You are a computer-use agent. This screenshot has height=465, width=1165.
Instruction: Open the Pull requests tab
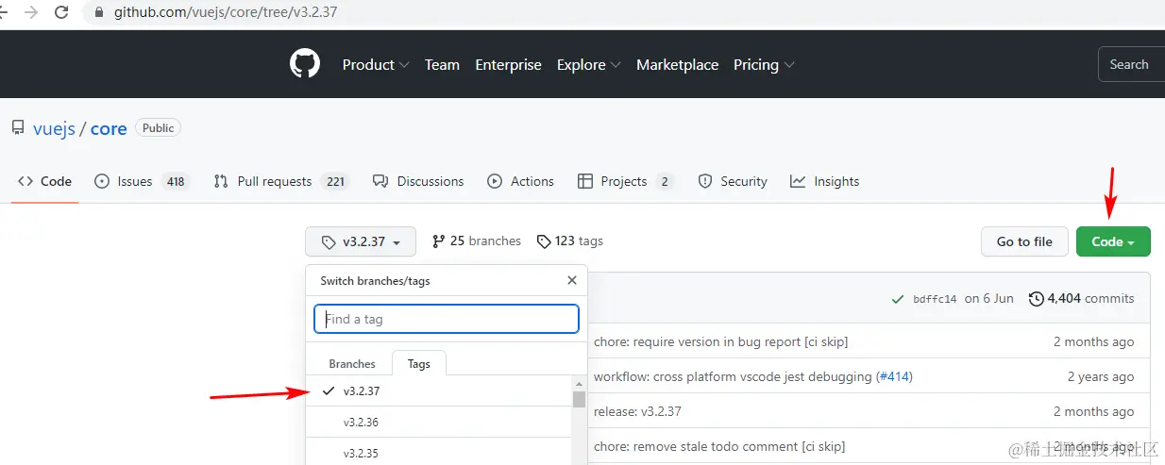[281, 181]
